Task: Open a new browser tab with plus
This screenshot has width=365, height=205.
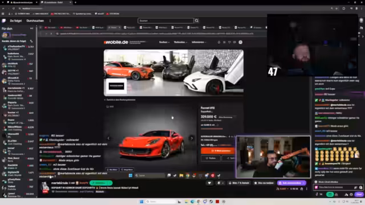Action: [x=75, y=2]
